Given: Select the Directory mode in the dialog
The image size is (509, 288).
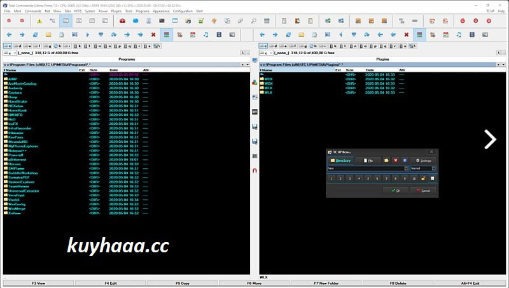Looking at the screenshot, I should 340,161.
